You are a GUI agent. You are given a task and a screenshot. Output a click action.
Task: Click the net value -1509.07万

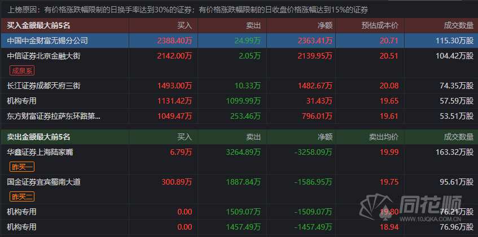coord(314,212)
